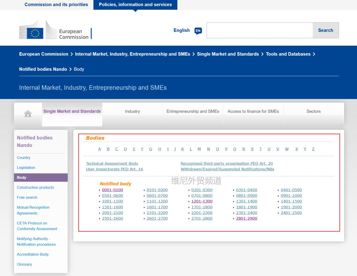Screen dimensions: 357x276
Task: Click letter M in alphabet index
Action: click(199, 149)
